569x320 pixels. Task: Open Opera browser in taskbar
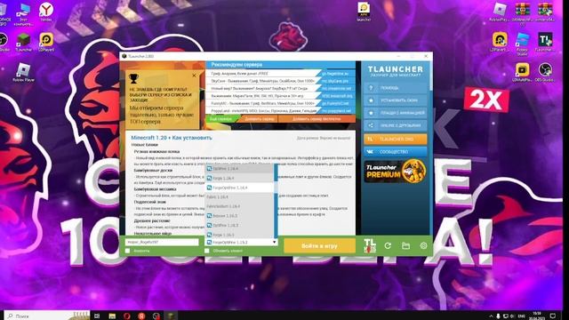click(126, 316)
